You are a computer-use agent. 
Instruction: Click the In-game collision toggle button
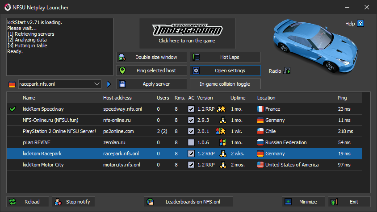[x=225, y=84]
